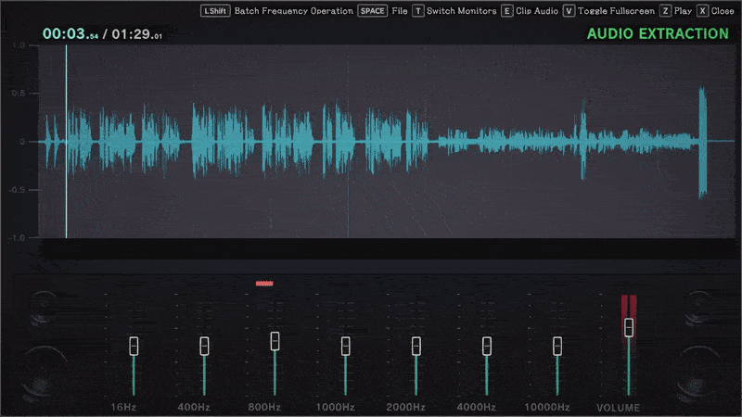Click the 800Hz equalizer slider handle
The width and height of the screenshot is (742, 417).
[x=275, y=341]
